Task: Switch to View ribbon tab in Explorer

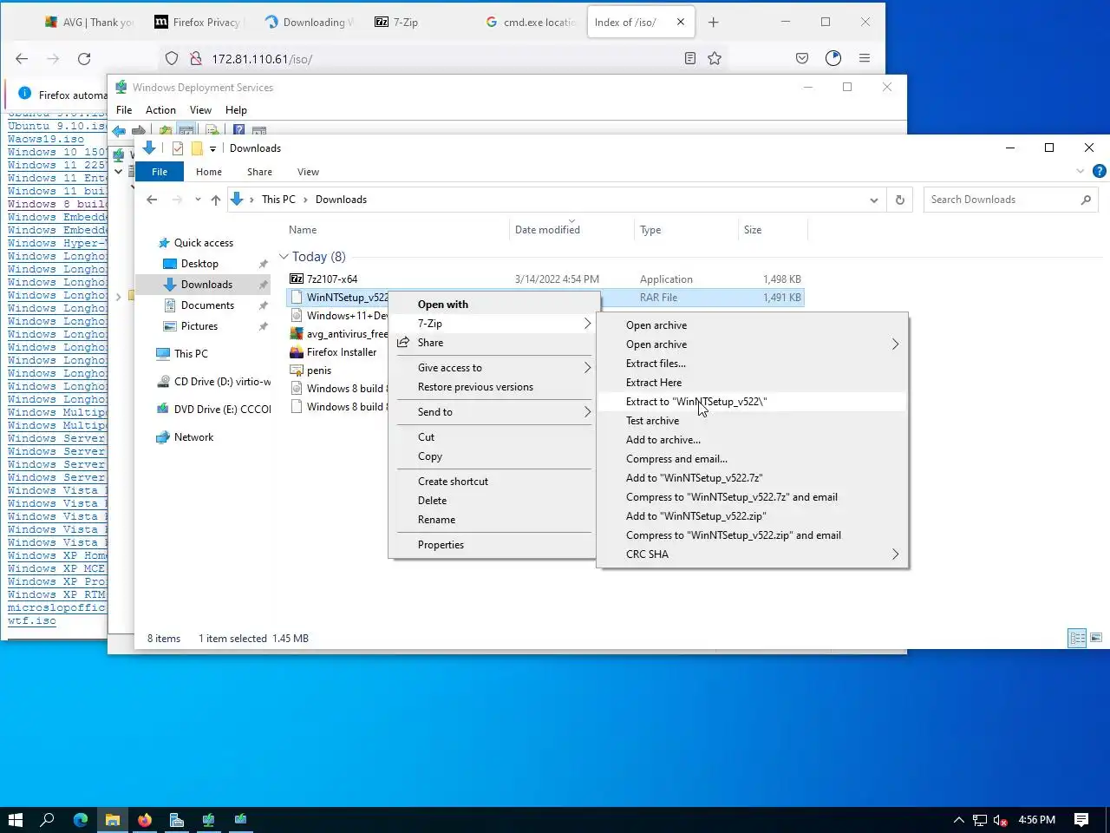Action: click(308, 172)
